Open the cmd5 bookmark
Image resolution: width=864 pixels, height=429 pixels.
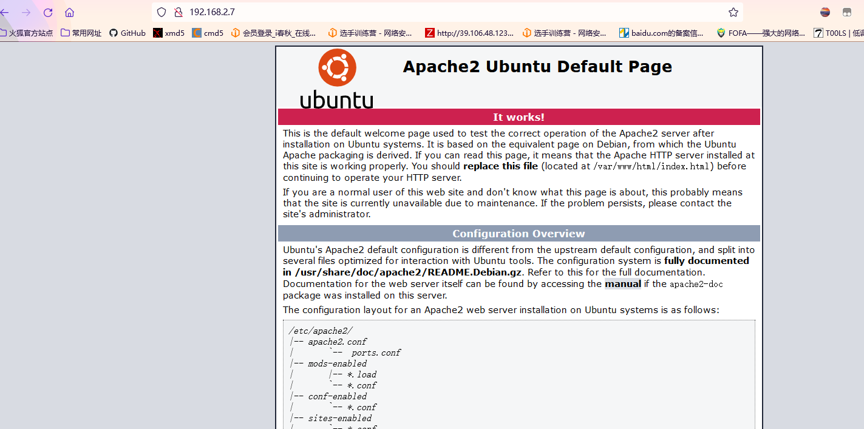click(x=207, y=33)
